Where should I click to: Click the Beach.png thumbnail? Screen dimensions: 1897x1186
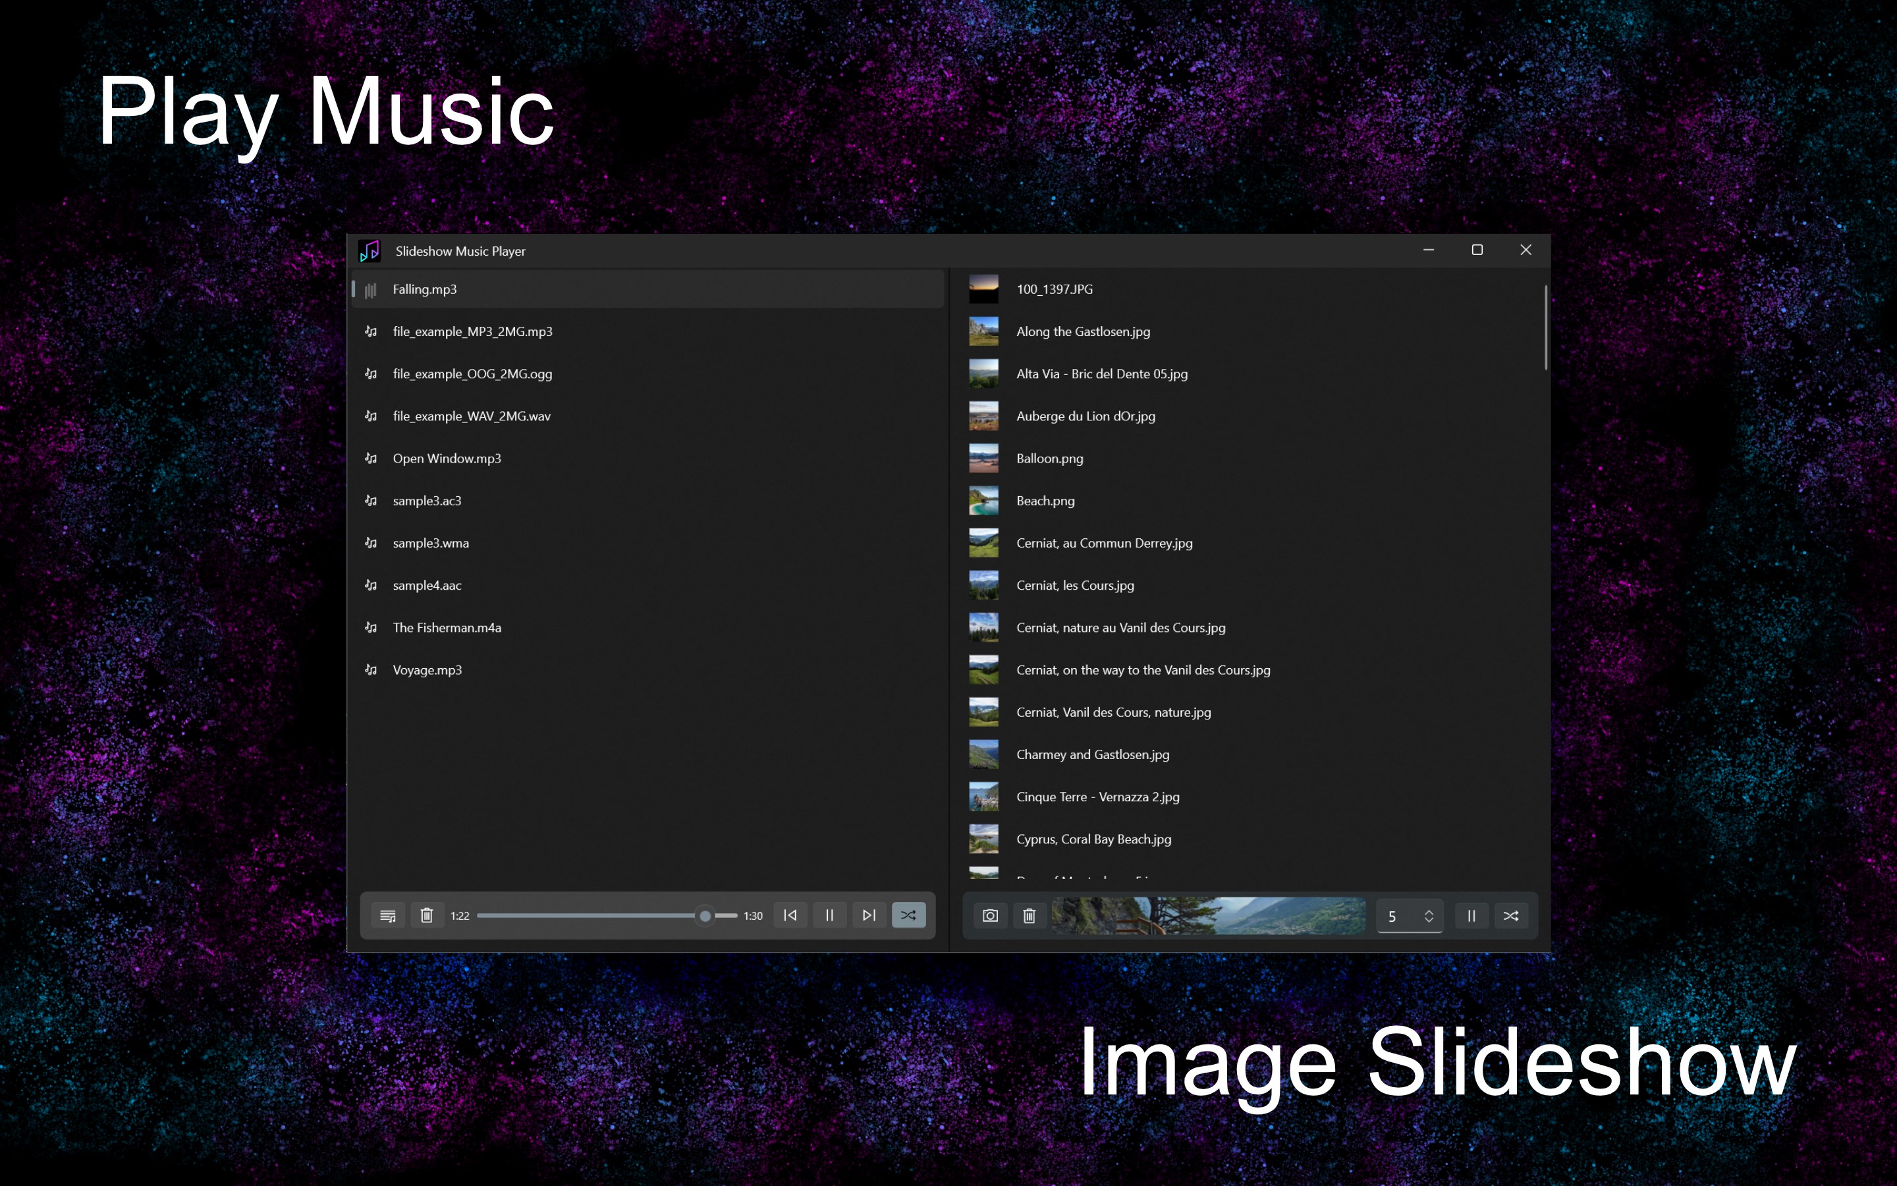click(983, 501)
